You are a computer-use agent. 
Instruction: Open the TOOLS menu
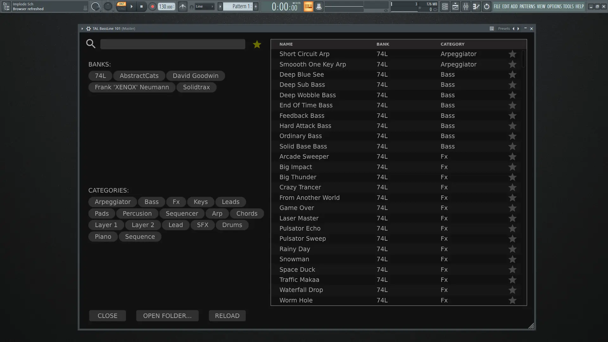tap(569, 6)
